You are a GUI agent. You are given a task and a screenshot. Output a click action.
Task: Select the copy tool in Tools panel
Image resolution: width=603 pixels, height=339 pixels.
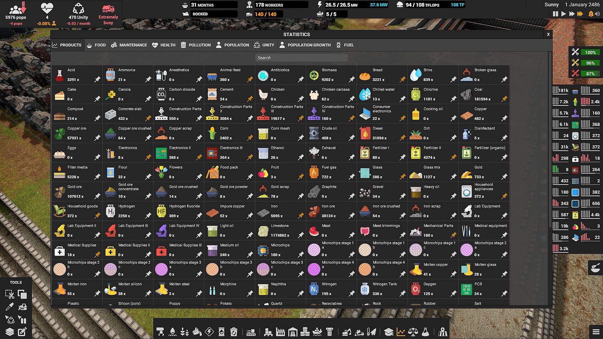point(22,294)
